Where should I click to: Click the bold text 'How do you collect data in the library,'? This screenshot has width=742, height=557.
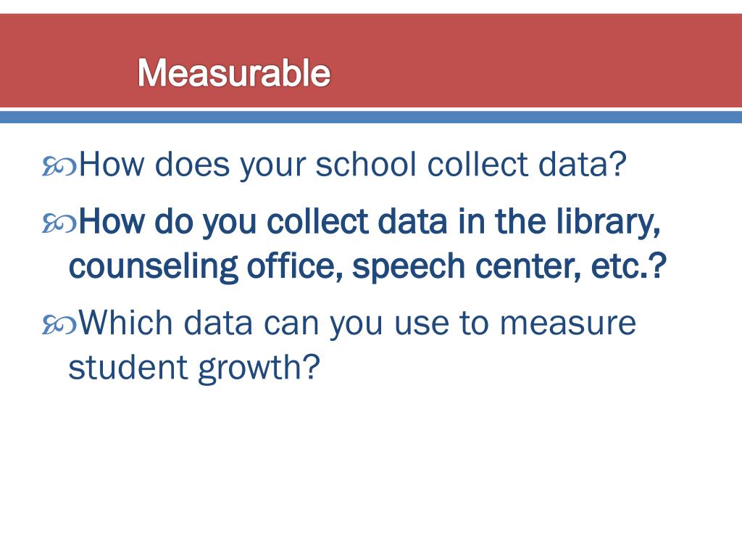370,223
